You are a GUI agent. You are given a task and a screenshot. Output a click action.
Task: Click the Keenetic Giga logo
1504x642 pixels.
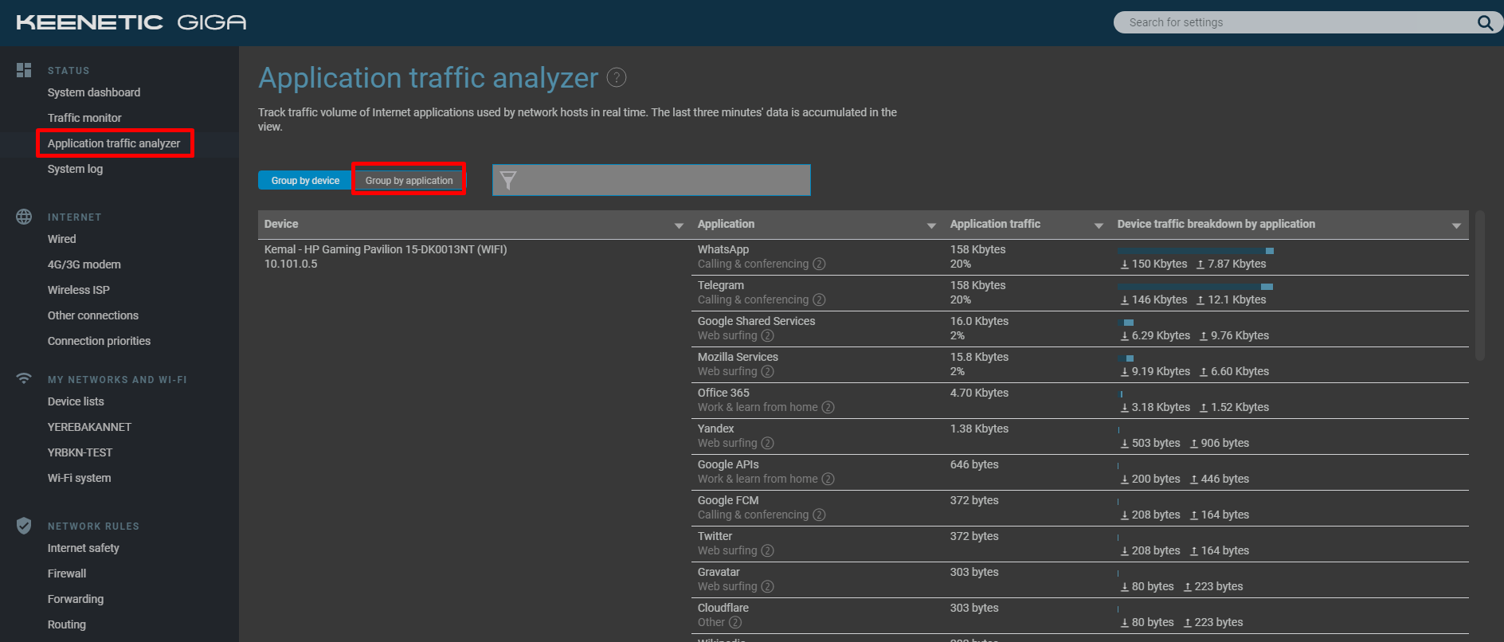click(131, 22)
